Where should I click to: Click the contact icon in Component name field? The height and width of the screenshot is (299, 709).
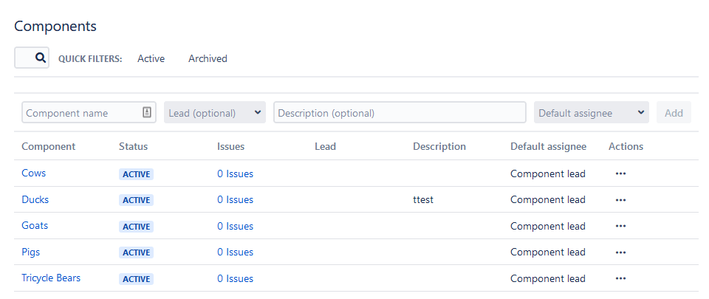coord(147,113)
